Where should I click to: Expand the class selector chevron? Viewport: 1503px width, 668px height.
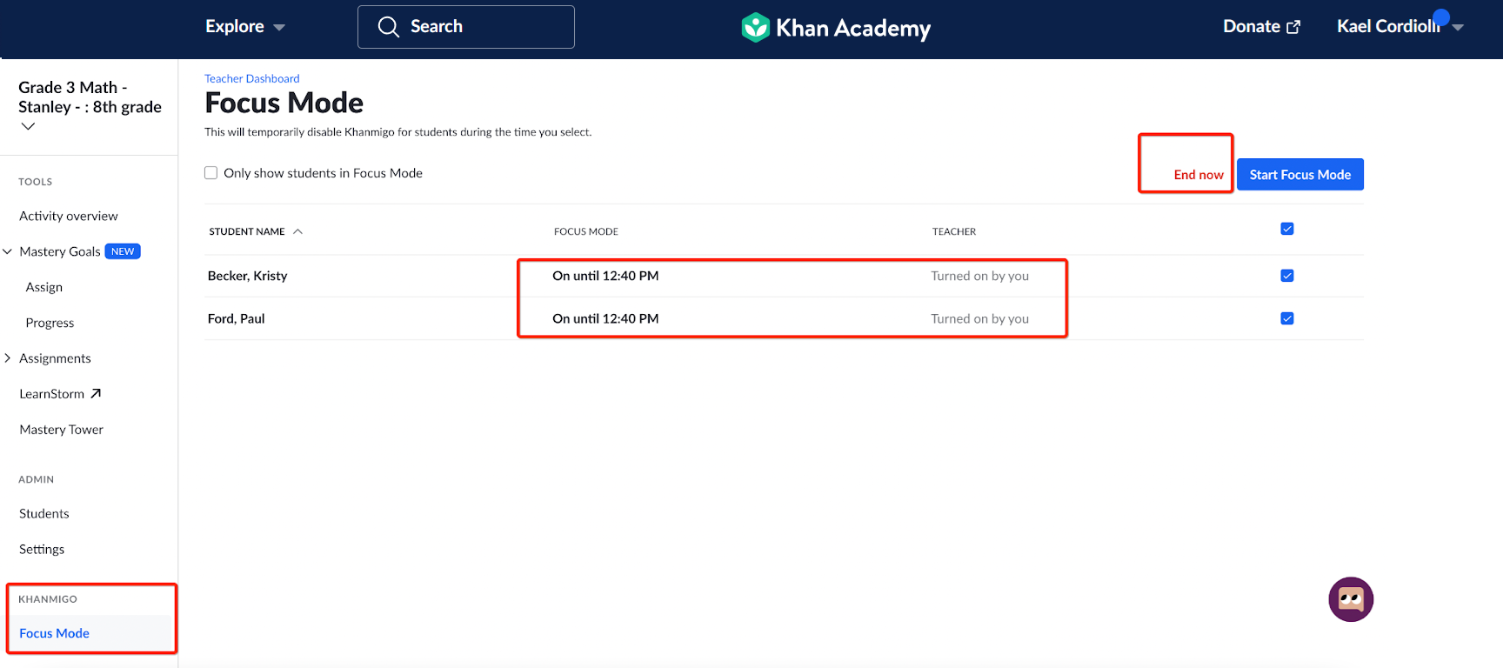pos(28,126)
